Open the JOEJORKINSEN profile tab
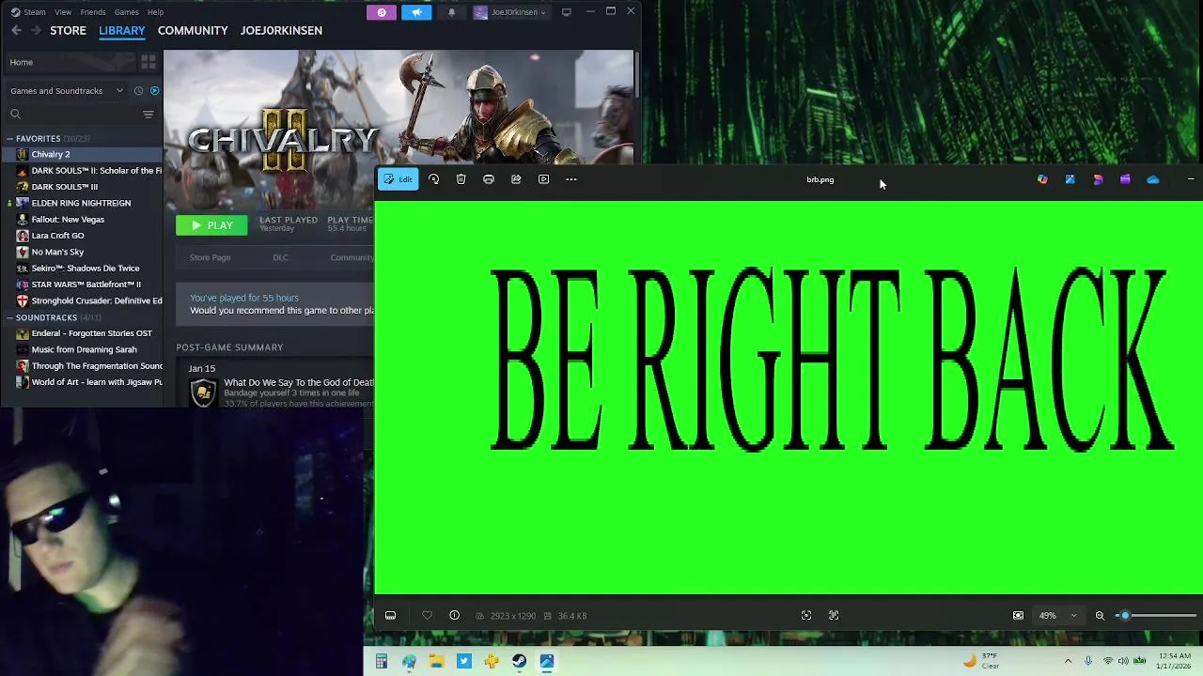This screenshot has height=676, width=1203. 281,30
